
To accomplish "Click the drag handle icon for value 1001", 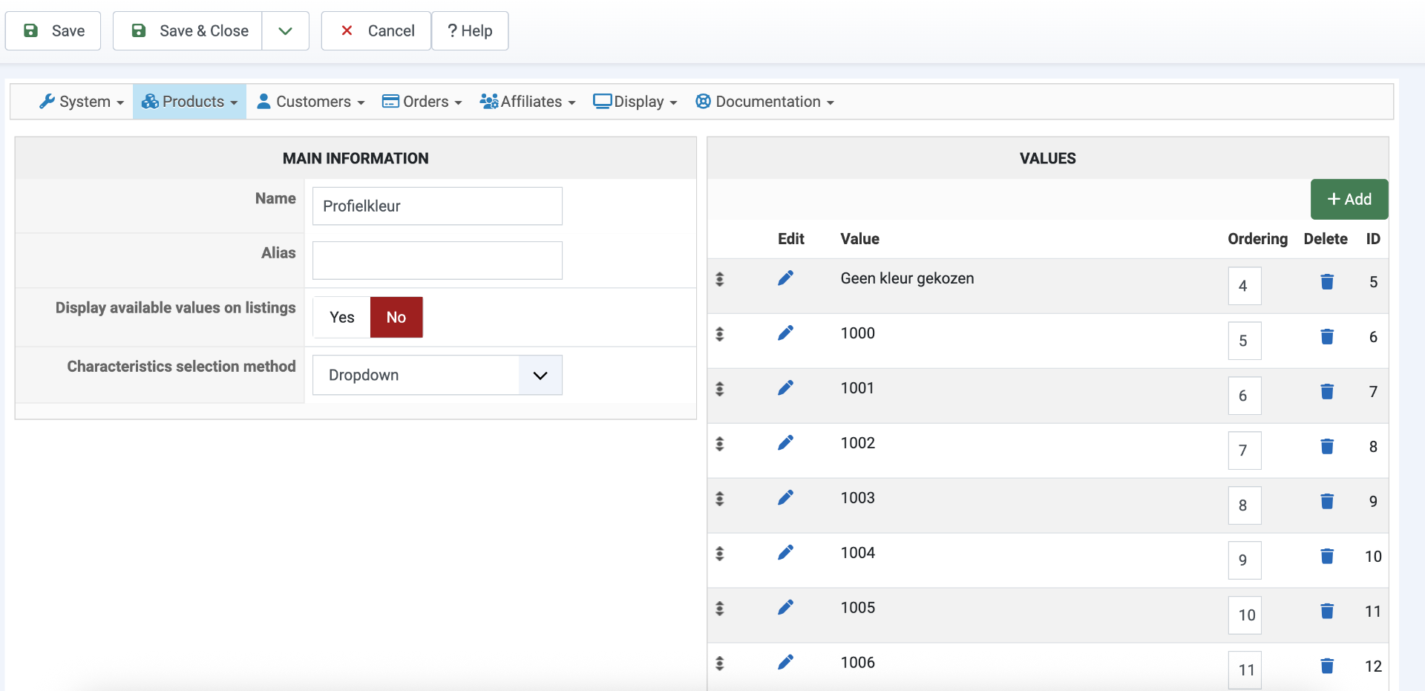I will click(719, 389).
